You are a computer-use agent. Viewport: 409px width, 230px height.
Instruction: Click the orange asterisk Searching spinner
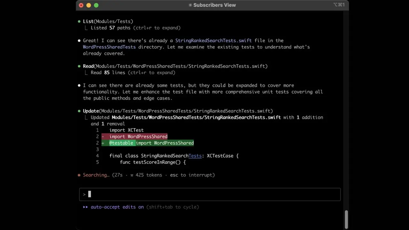[79, 175]
